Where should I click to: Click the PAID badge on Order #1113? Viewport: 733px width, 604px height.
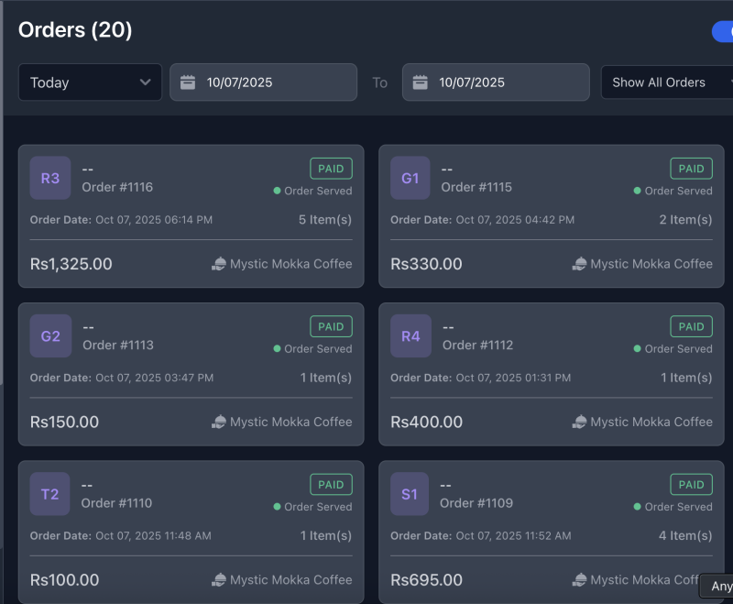(331, 326)
